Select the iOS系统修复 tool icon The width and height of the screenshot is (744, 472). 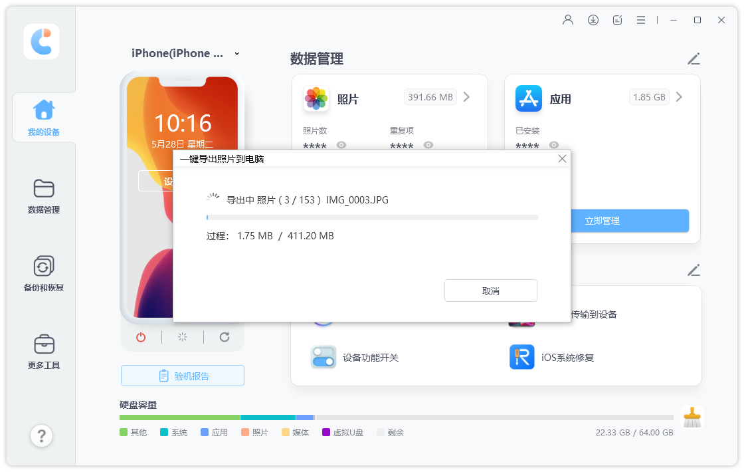point(522,357)
